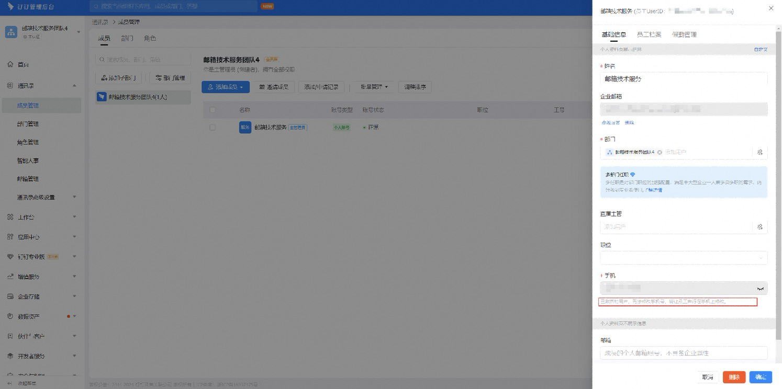Click the person picker icon in 直属主管 field
The height and width of the screenshot is (389, 782).
click(760, 227)
